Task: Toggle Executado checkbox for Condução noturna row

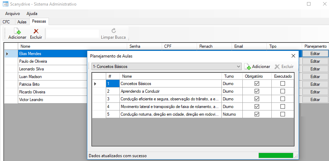Action: [283, 114]
